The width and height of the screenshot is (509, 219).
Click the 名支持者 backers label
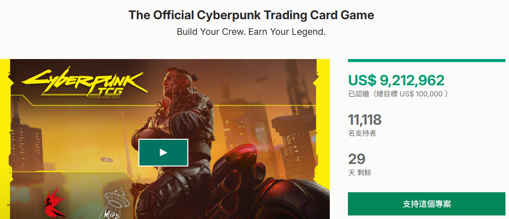click(x=362, y=134)
